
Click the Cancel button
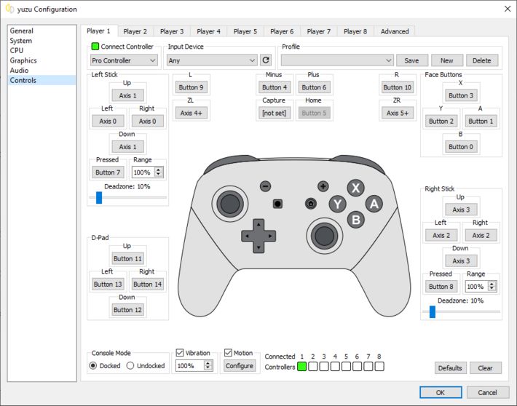[x=488, y=392]
